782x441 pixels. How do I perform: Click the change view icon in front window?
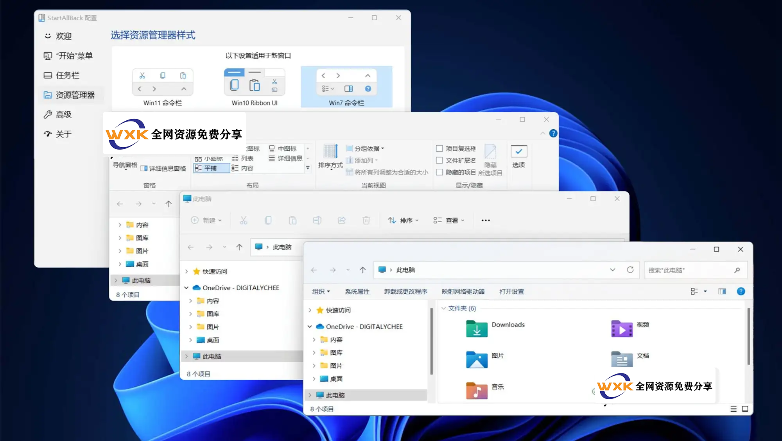coord(694,291)
